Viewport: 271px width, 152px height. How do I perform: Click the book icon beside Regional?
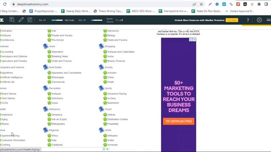(46, 130)
